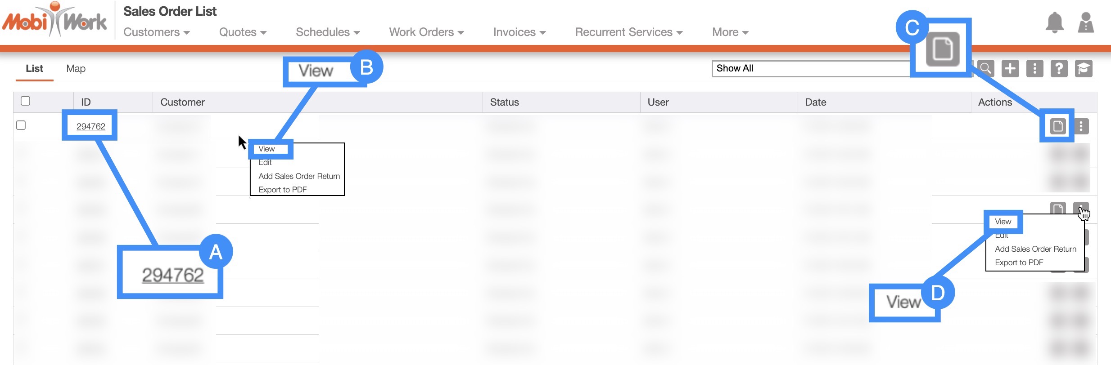Toggle the select-all header checkbox
Viewport: 1111px width, 365px height.
26,101
